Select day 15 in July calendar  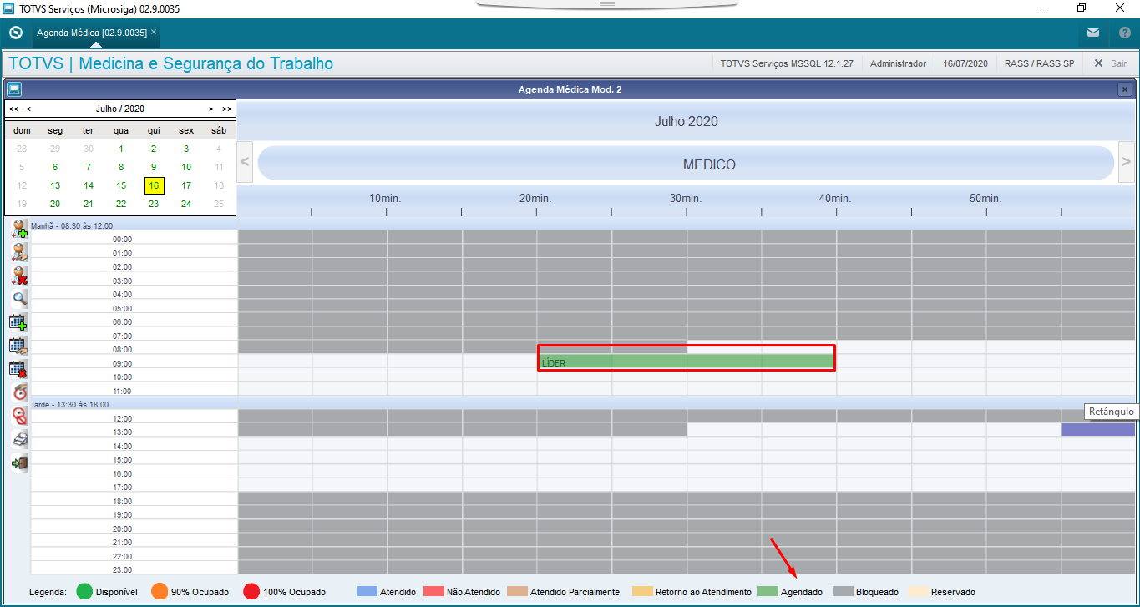(x=121, y=185)
